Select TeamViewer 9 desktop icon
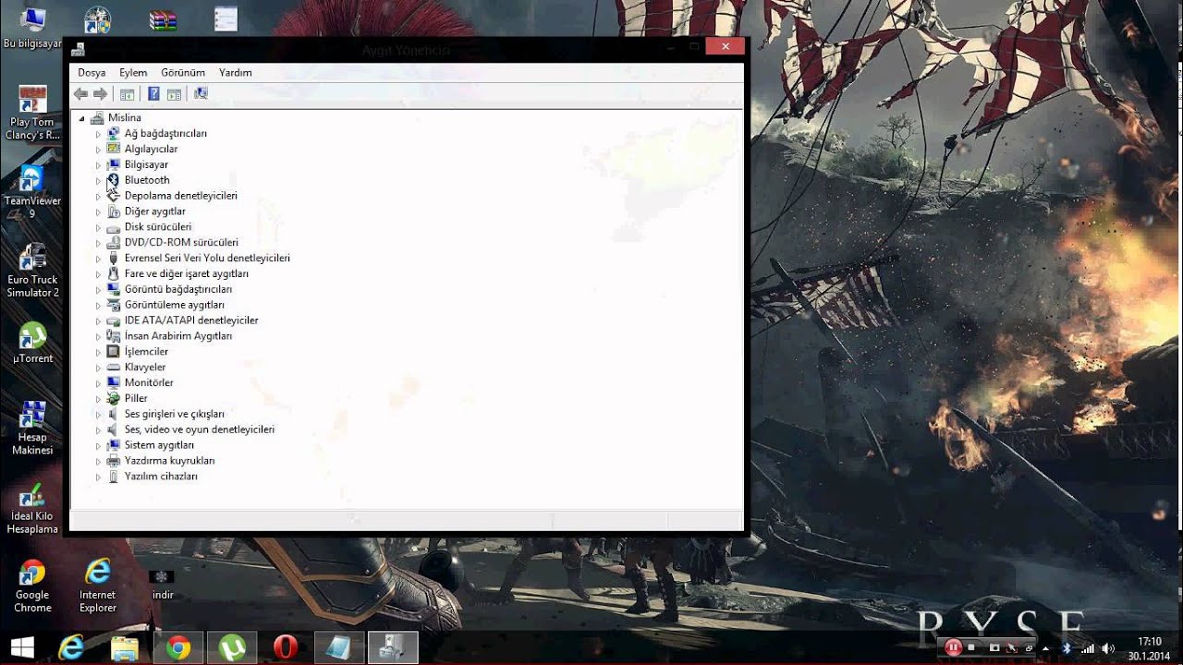 [32, 192]
